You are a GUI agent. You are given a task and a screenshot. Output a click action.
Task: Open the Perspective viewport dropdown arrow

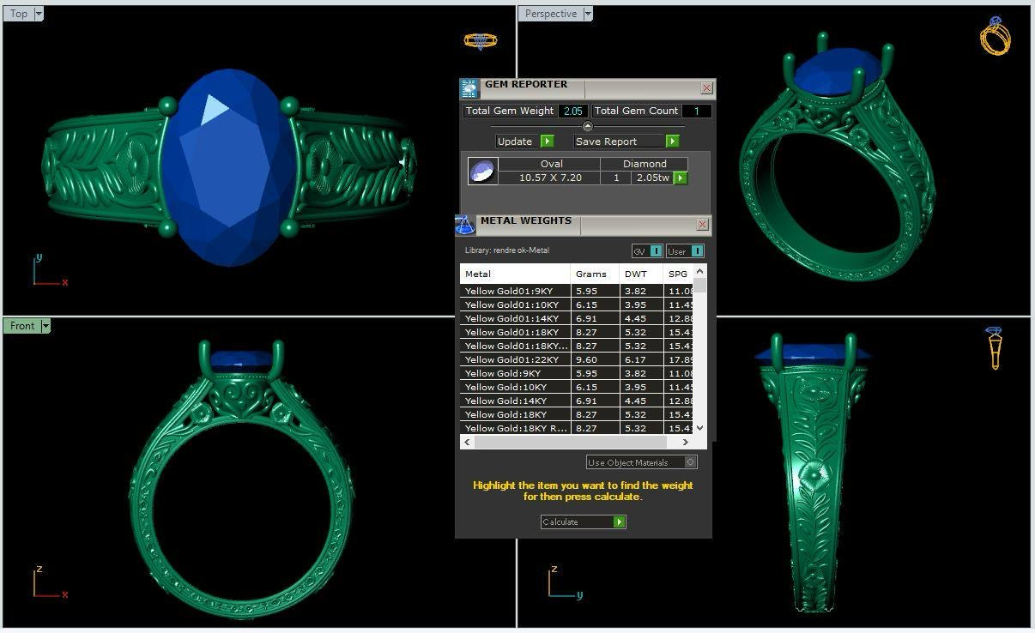[x=588, y=14]
